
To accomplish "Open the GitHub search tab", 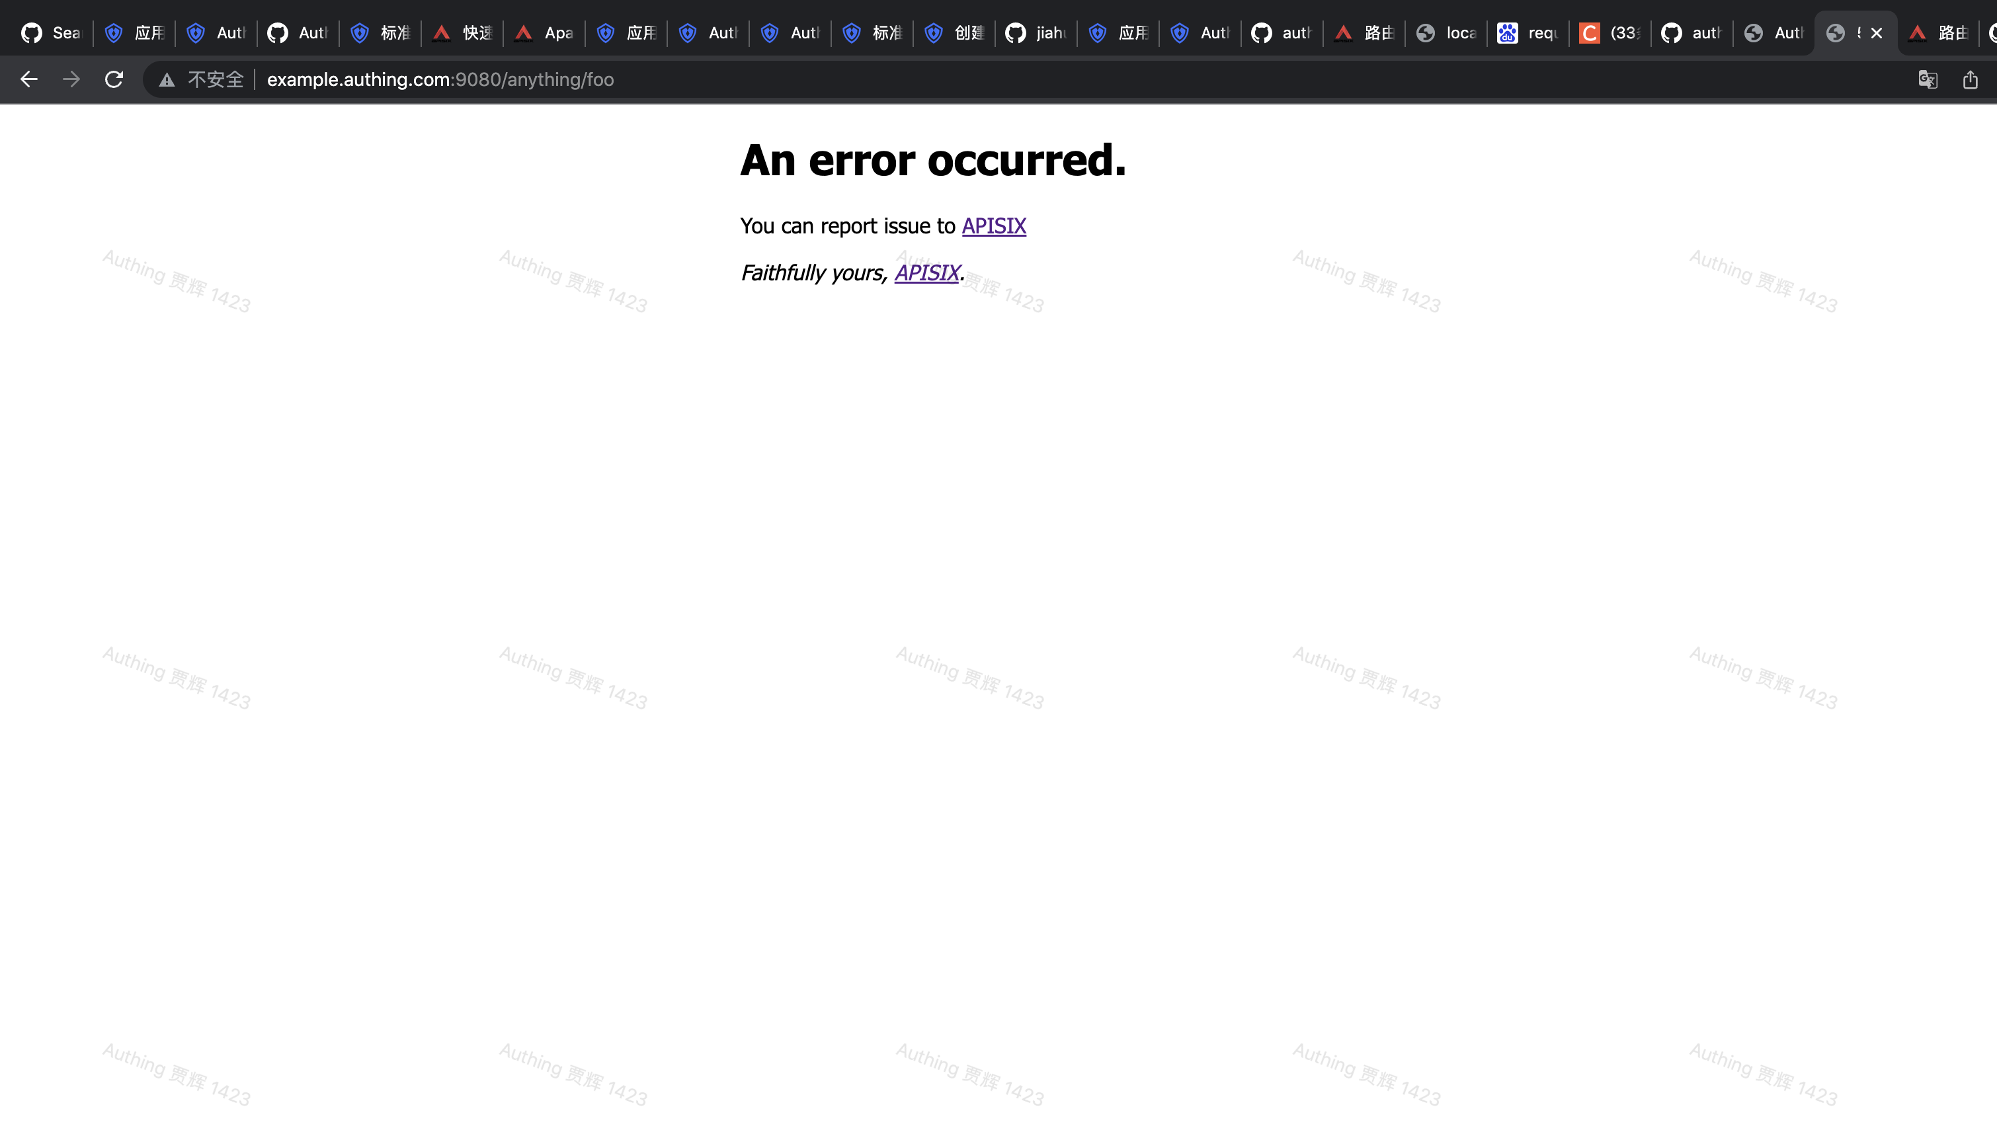I will (51, 32).
